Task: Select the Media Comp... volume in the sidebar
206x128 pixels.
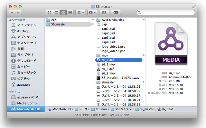Action: tap(26, 103)
